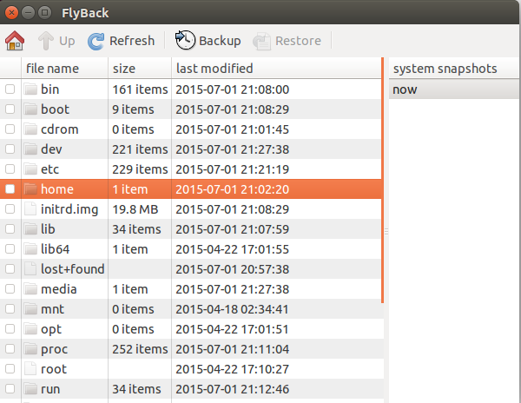Click the system snapshots column header
Viewport: 521px width, 403px height.
[x=453, y=69]
